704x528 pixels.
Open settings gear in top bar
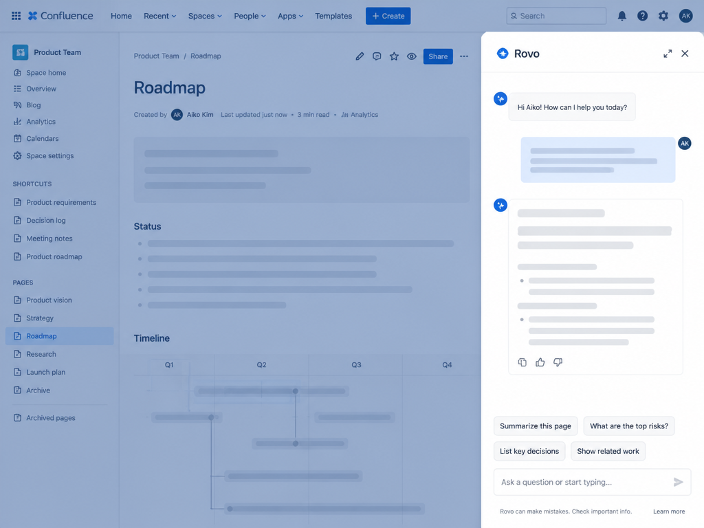point(663,16)
